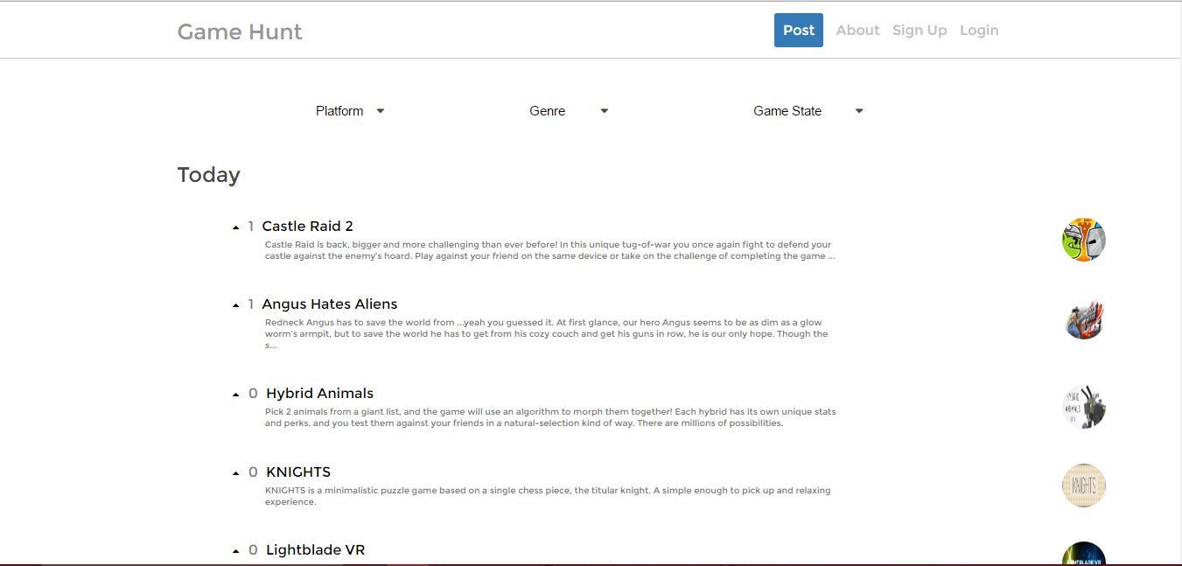Upvote the Lightblade VR game

236,549
